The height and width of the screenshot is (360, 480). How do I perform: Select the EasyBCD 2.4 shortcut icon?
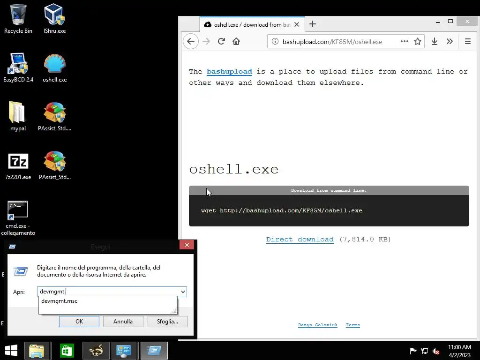pos(18,67)
